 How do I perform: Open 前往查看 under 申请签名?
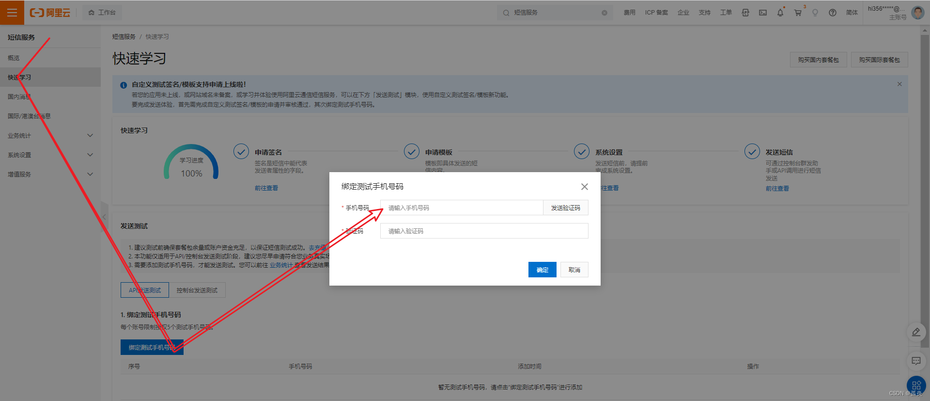pyautogui.click(x=266, y=188)
